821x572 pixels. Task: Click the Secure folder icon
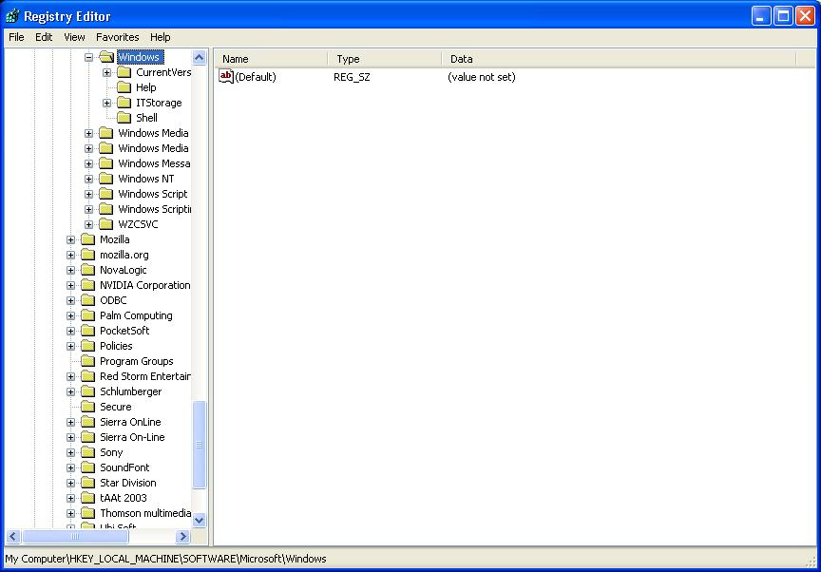[88, 406]
